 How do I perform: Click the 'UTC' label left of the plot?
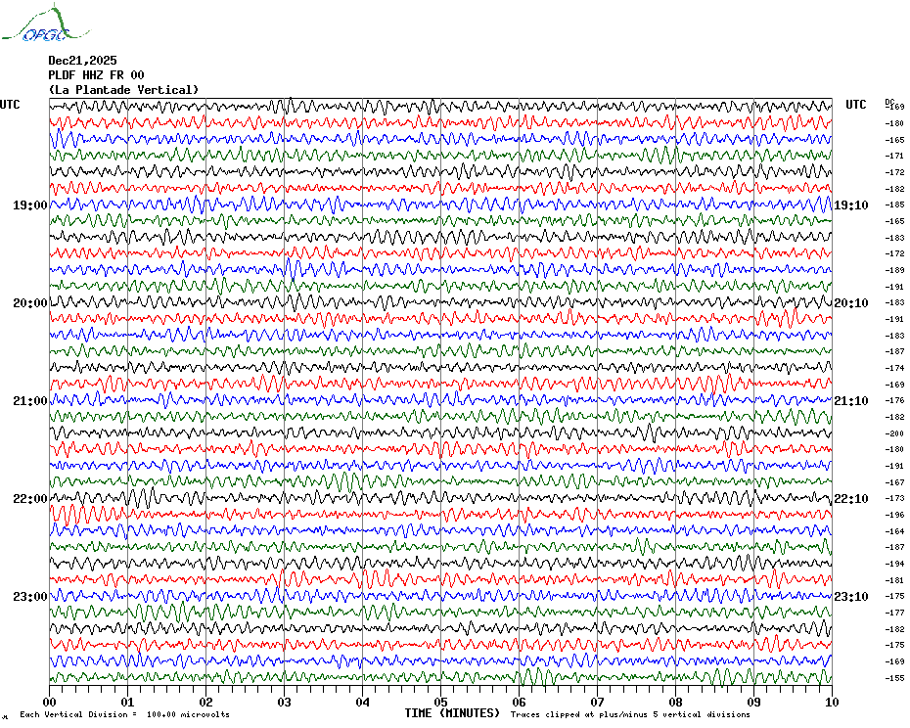(10, 105)
